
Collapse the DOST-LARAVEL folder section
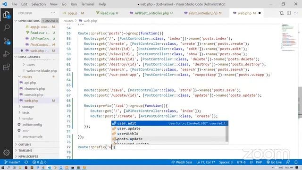[x=29, y=57]
